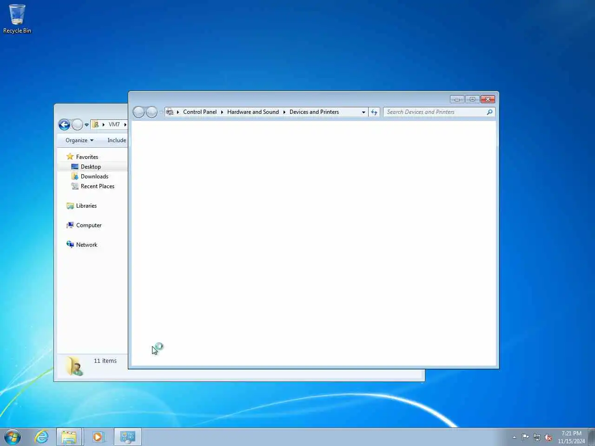
Task: Open the address bar previous locations dropdown
Action: click(x=364, y=112)
